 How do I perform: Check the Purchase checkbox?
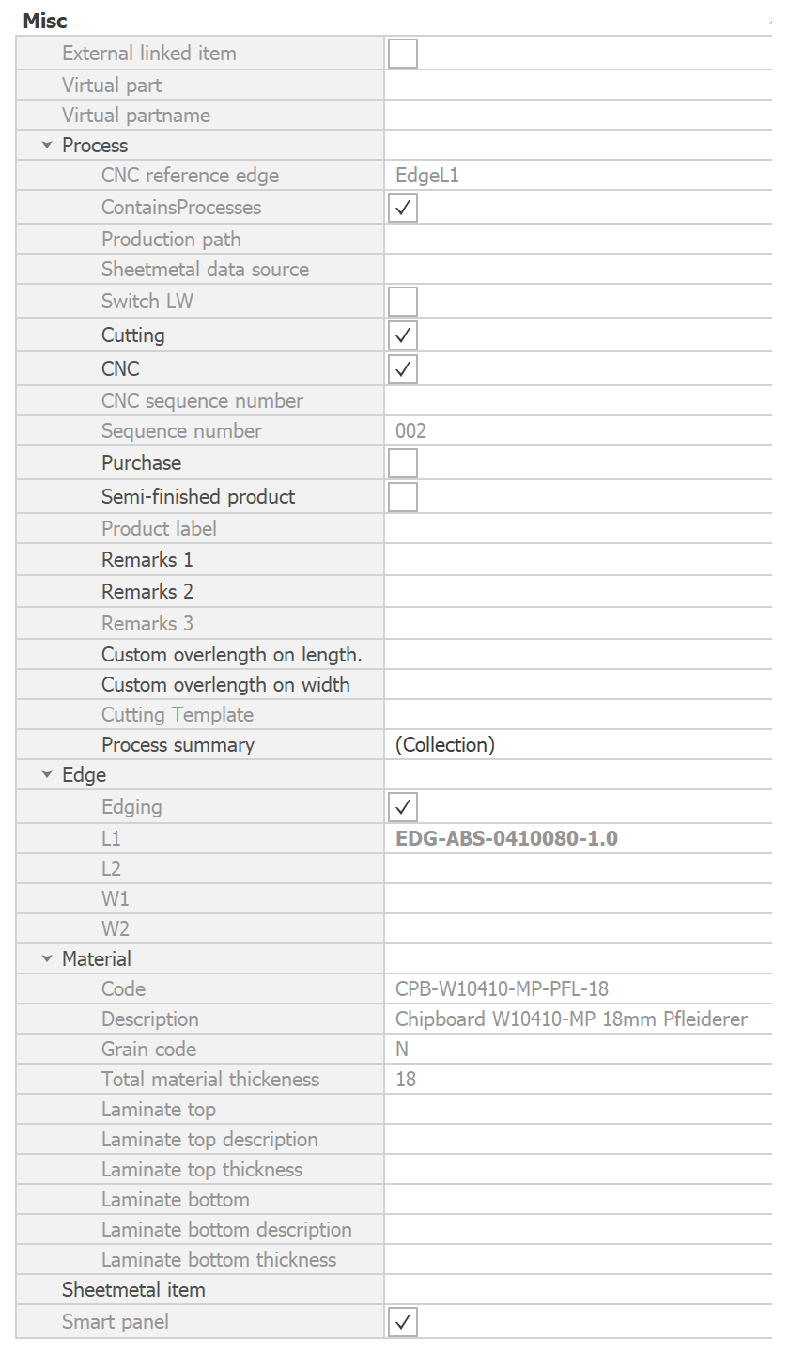pyautogui.click(x=402, y=463)
